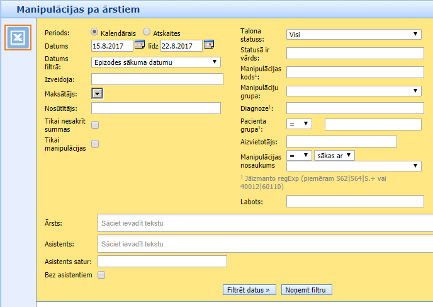The width and height of the screenshot is (433, 307).
Task: Open calendar picker for start date
Action: point(140,45)
